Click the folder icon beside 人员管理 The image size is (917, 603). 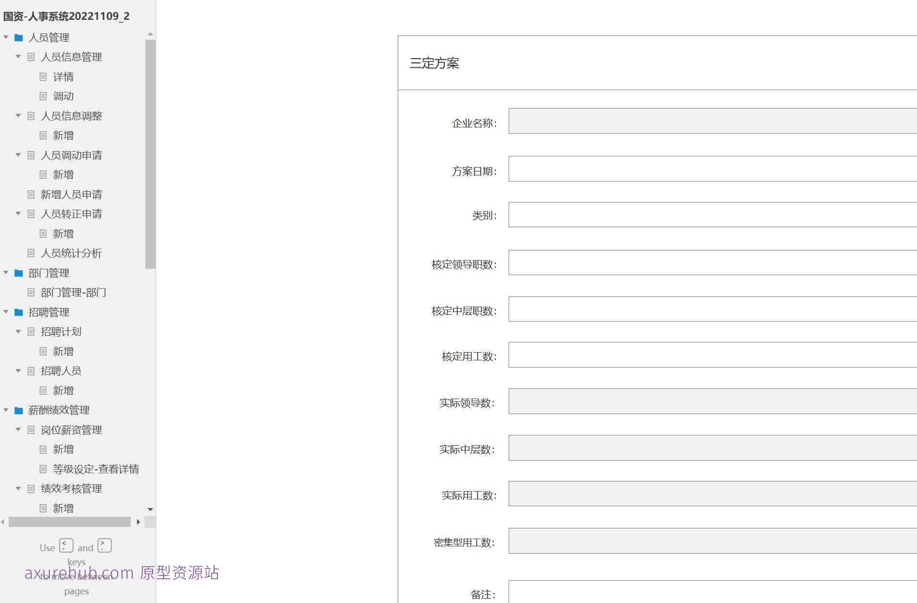(18, 37)
